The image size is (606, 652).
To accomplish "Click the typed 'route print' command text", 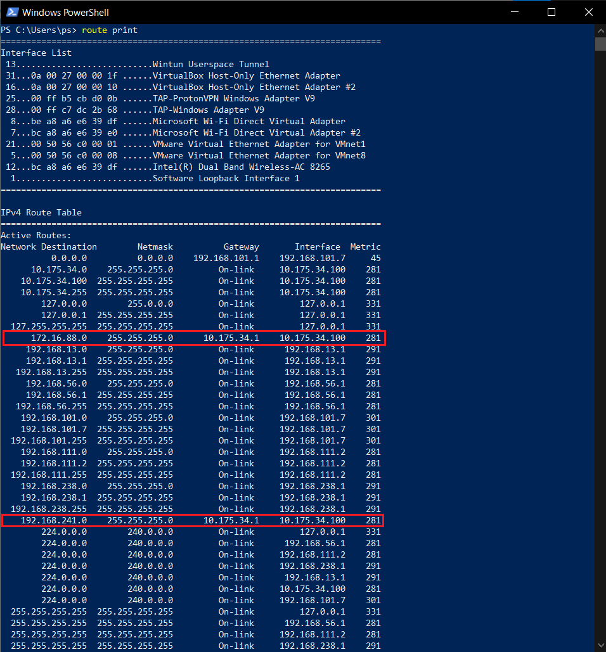I will [x=109, y=30].
